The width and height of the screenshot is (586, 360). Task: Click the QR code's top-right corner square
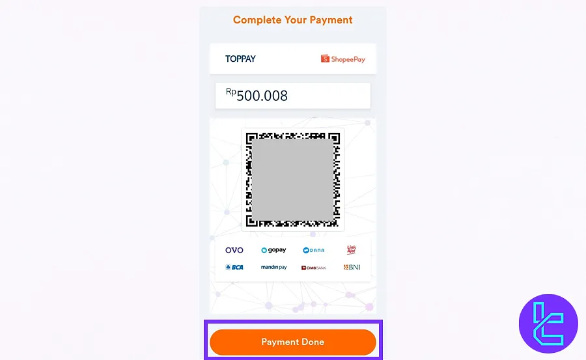(335, 137)
